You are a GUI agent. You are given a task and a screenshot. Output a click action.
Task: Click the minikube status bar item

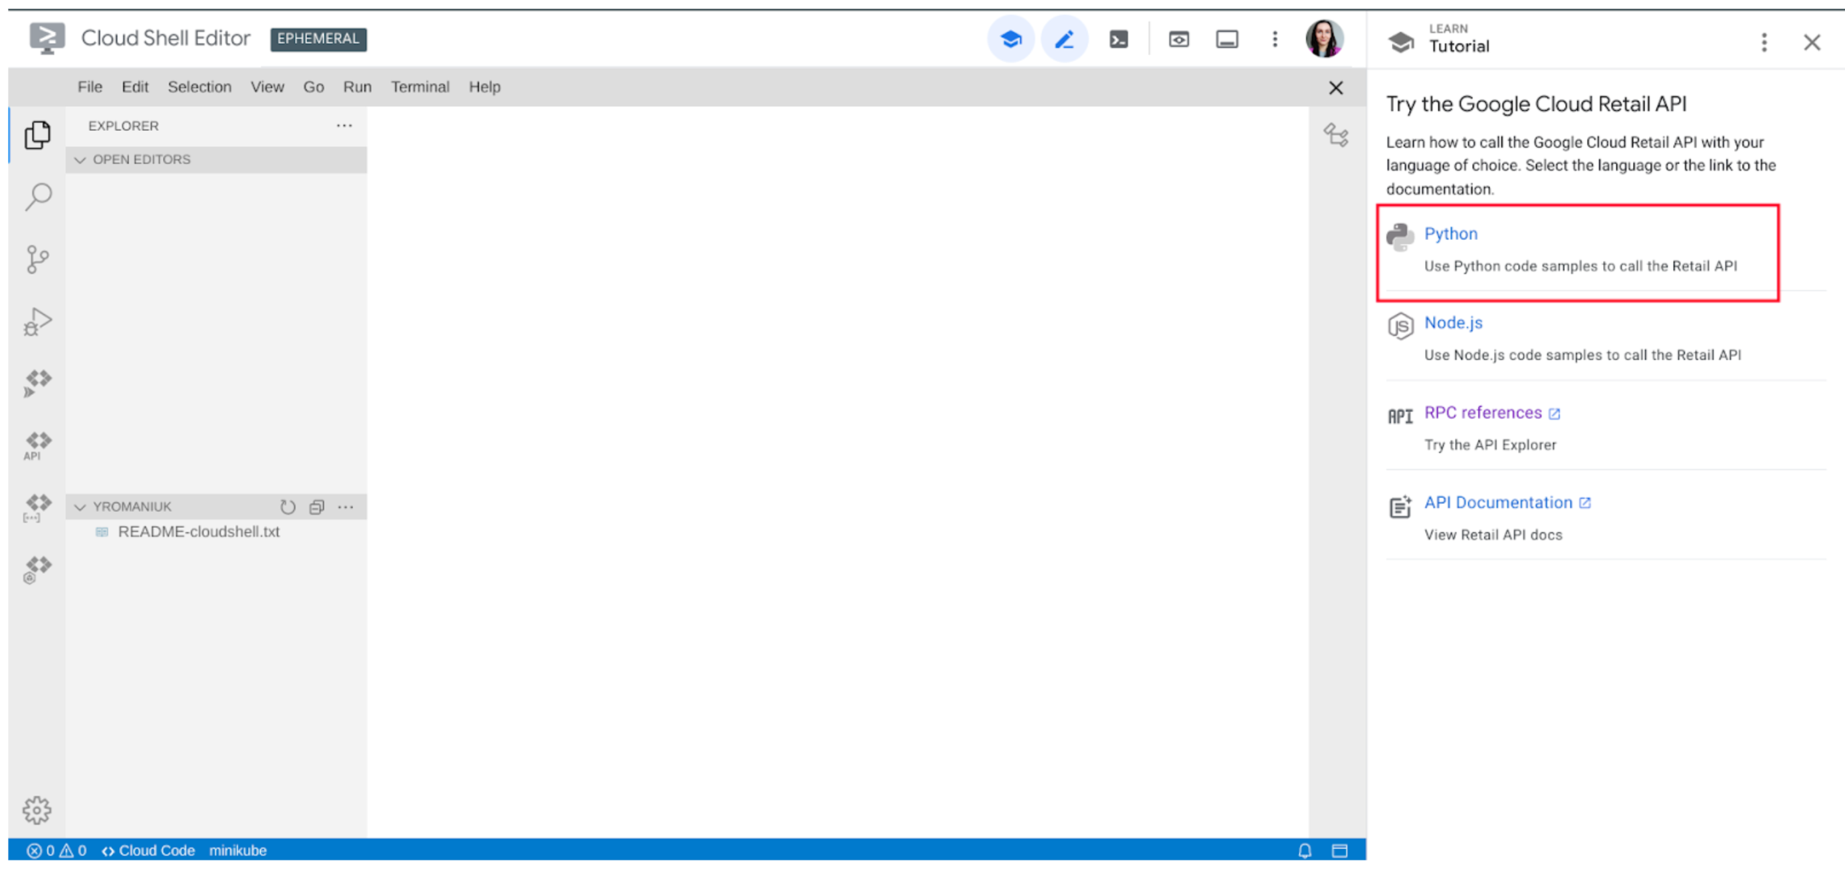pyautogui.click(x=237, y=850)
